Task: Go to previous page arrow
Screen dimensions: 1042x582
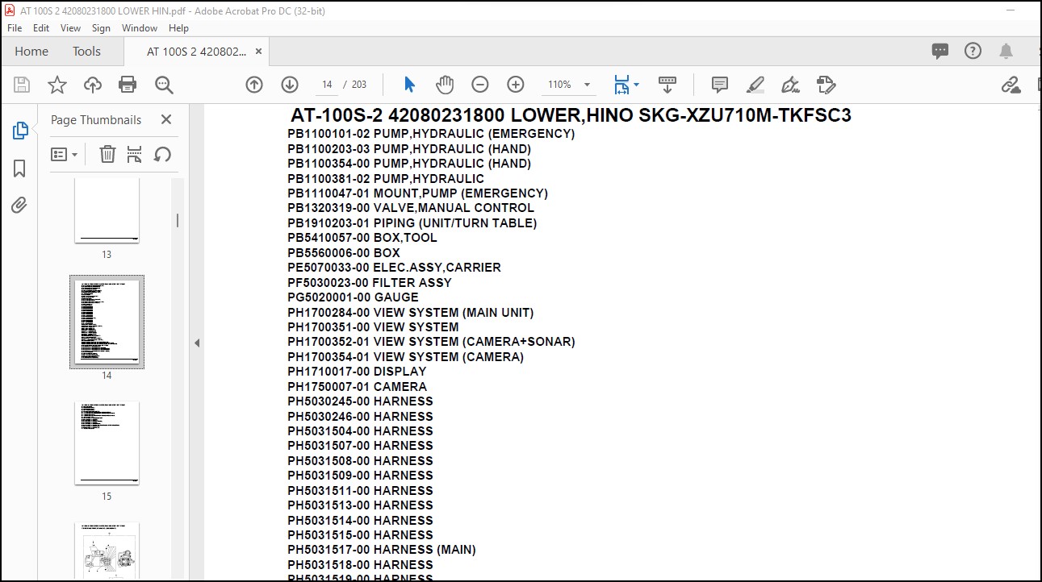Action: [x=254, y=85]
